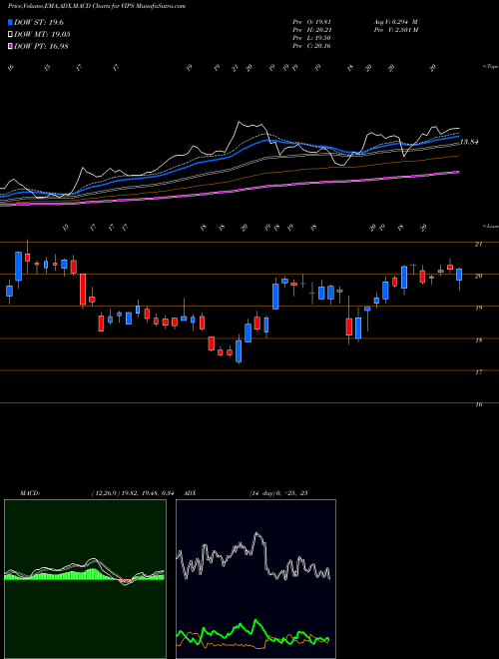Image resolution: width=499 pixels, height=659 pixels.
Task: Click the EMA end value label near 19.84
Action: tap(470, 142)
